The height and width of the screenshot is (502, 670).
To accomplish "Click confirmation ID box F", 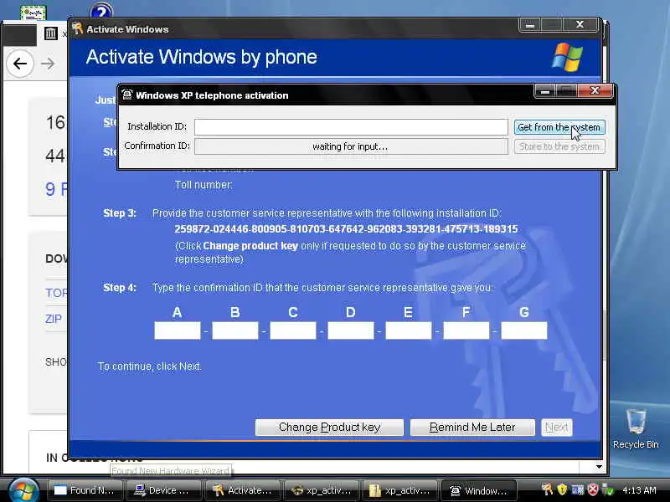I will pos(466,330).
